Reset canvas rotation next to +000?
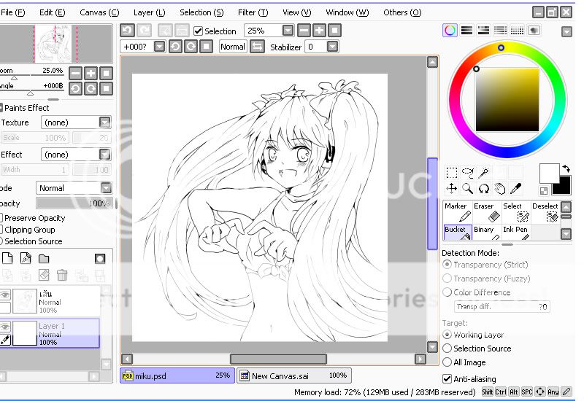Screen dimensions: 584x401 click(206, 47)
